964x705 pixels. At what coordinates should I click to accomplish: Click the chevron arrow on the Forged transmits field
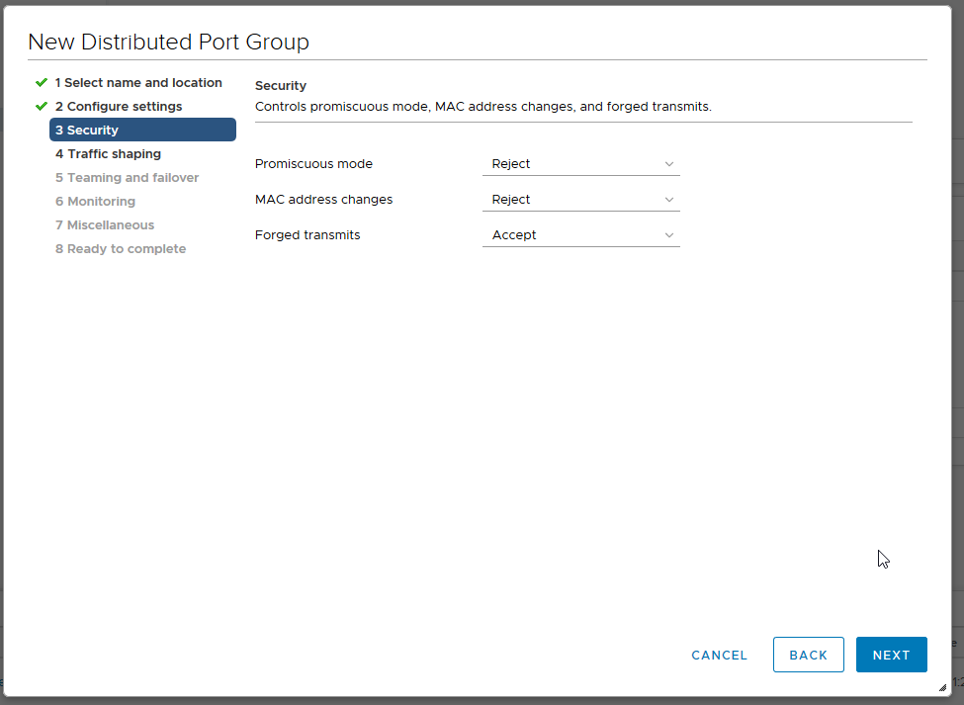click(x=670, y=234)
